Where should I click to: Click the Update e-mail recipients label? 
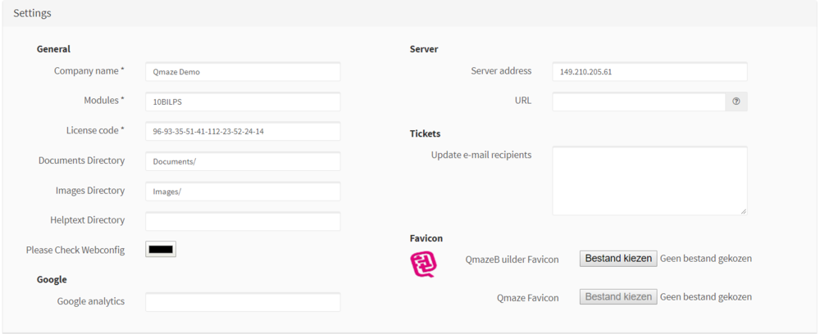click(x=481, y=155)
